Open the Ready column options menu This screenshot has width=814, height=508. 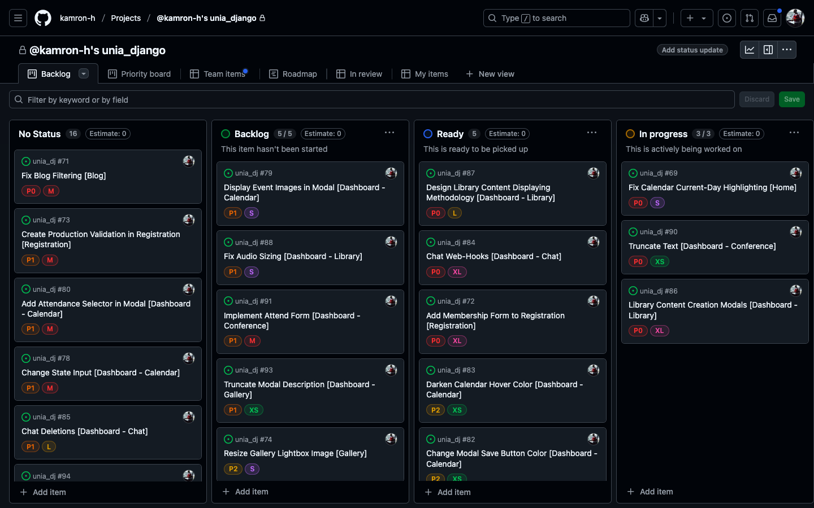click(x=592, y=133)
